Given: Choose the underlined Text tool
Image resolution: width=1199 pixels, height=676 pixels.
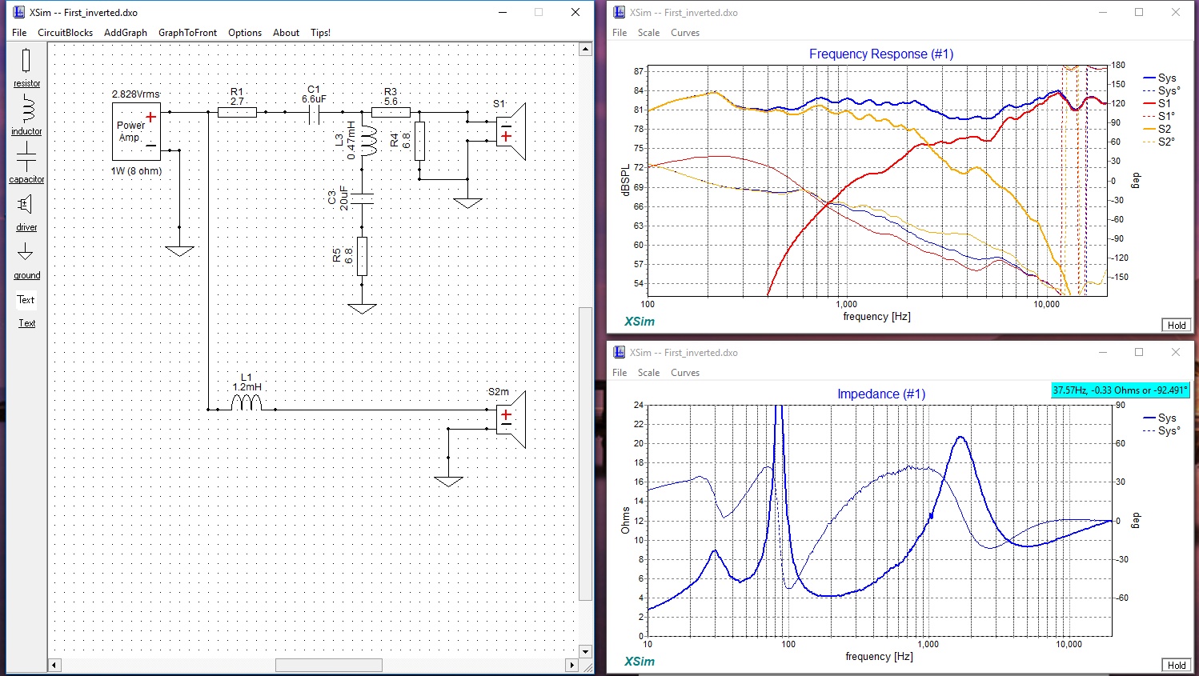Looking at the screenshot, I should point(26,323).
